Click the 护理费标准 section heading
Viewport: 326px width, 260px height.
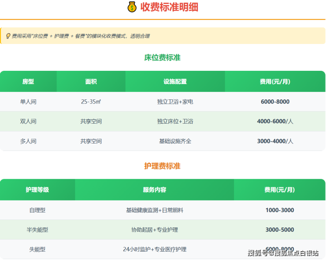pyautogui.click(x=162, y=166)
